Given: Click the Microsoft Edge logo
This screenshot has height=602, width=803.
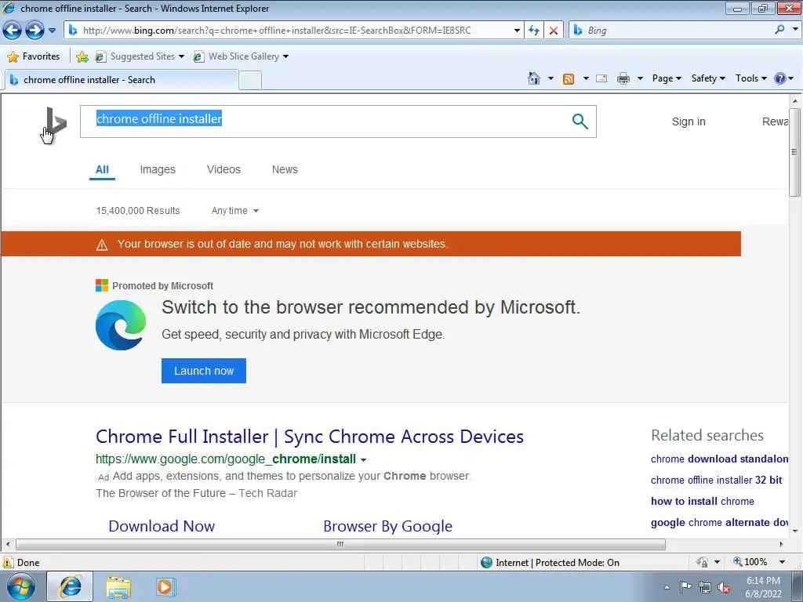Looking at the screenshot, I should click(x=121, y=325).
